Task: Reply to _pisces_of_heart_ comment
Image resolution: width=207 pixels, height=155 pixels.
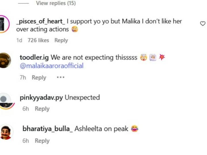Action: click(x=61, y=40)
